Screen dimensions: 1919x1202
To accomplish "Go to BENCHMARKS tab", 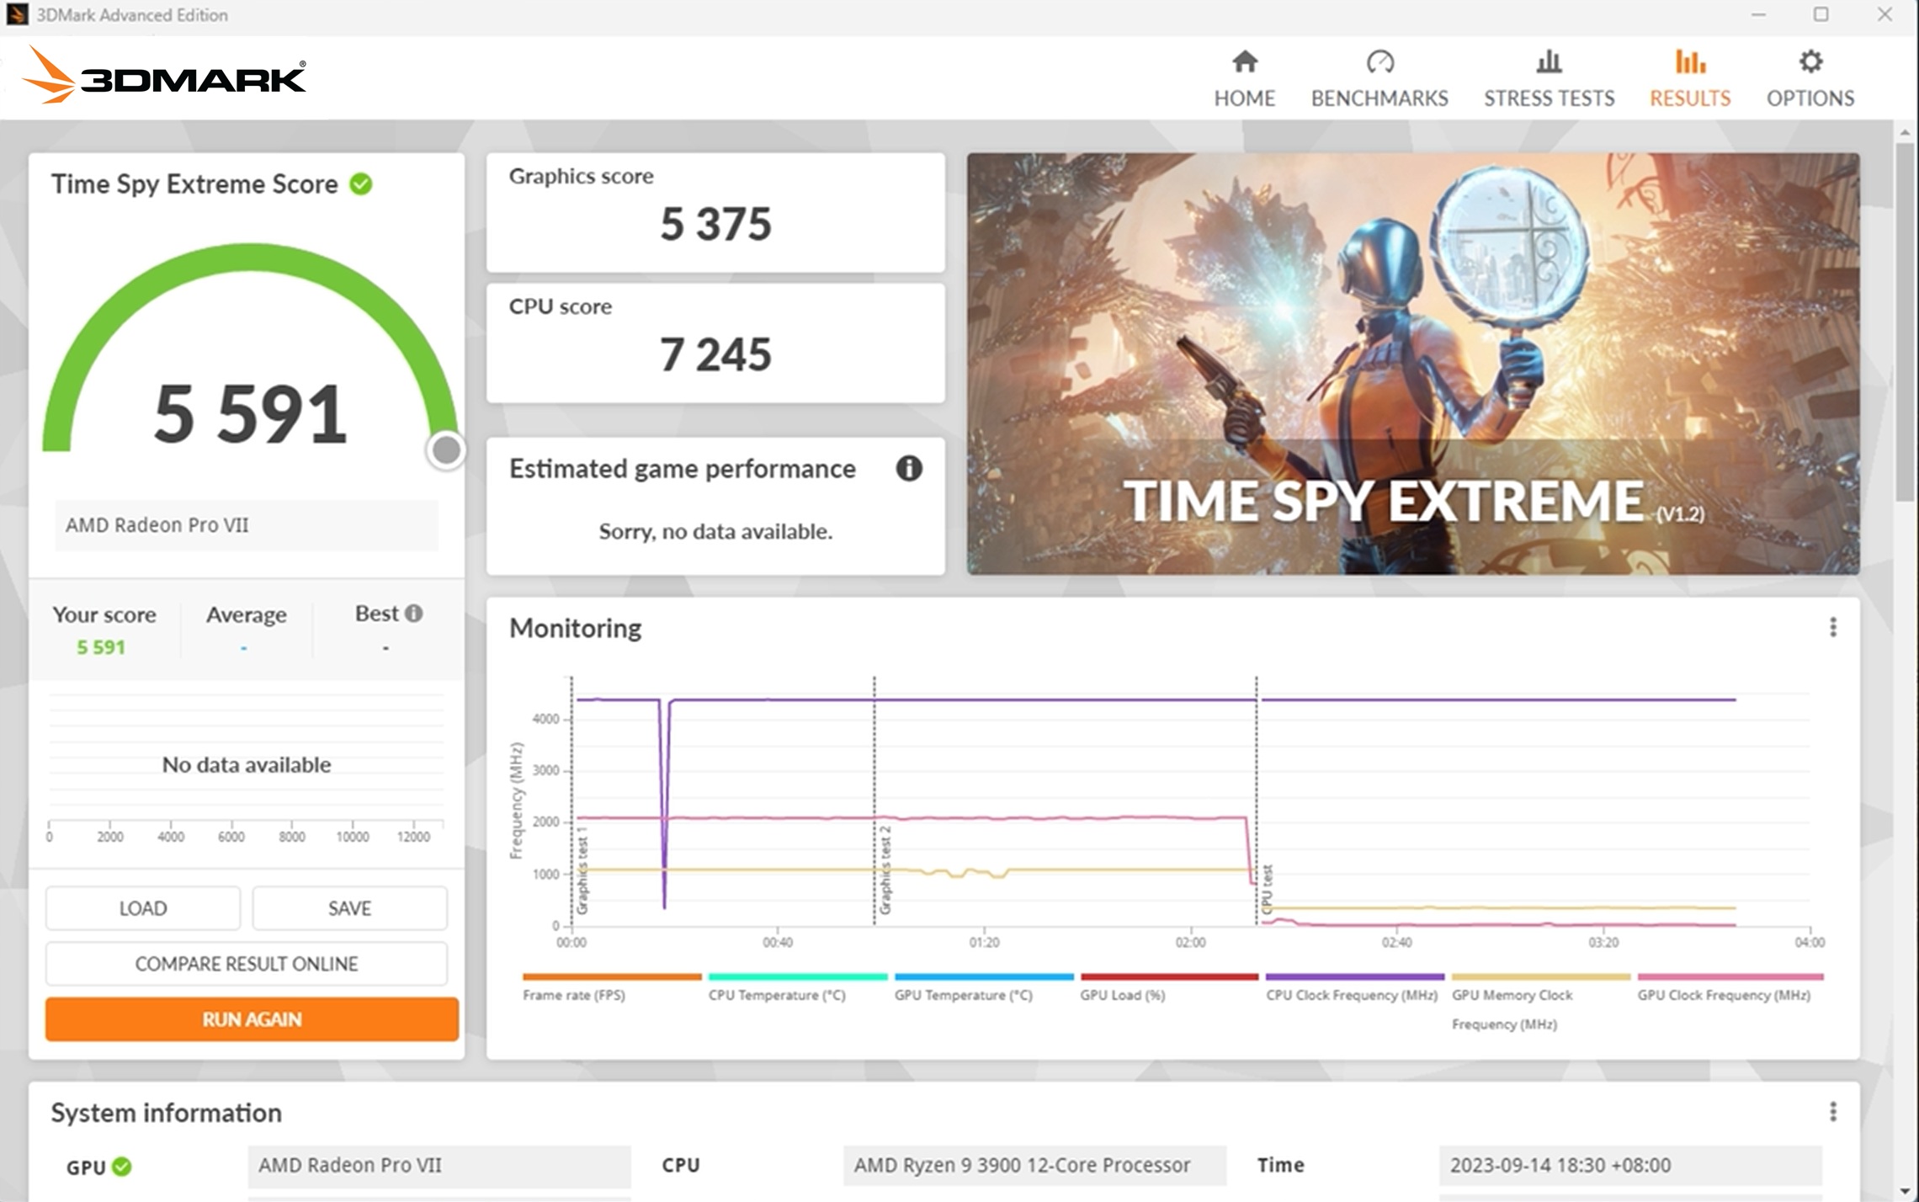I will [x=1379, y=79].
